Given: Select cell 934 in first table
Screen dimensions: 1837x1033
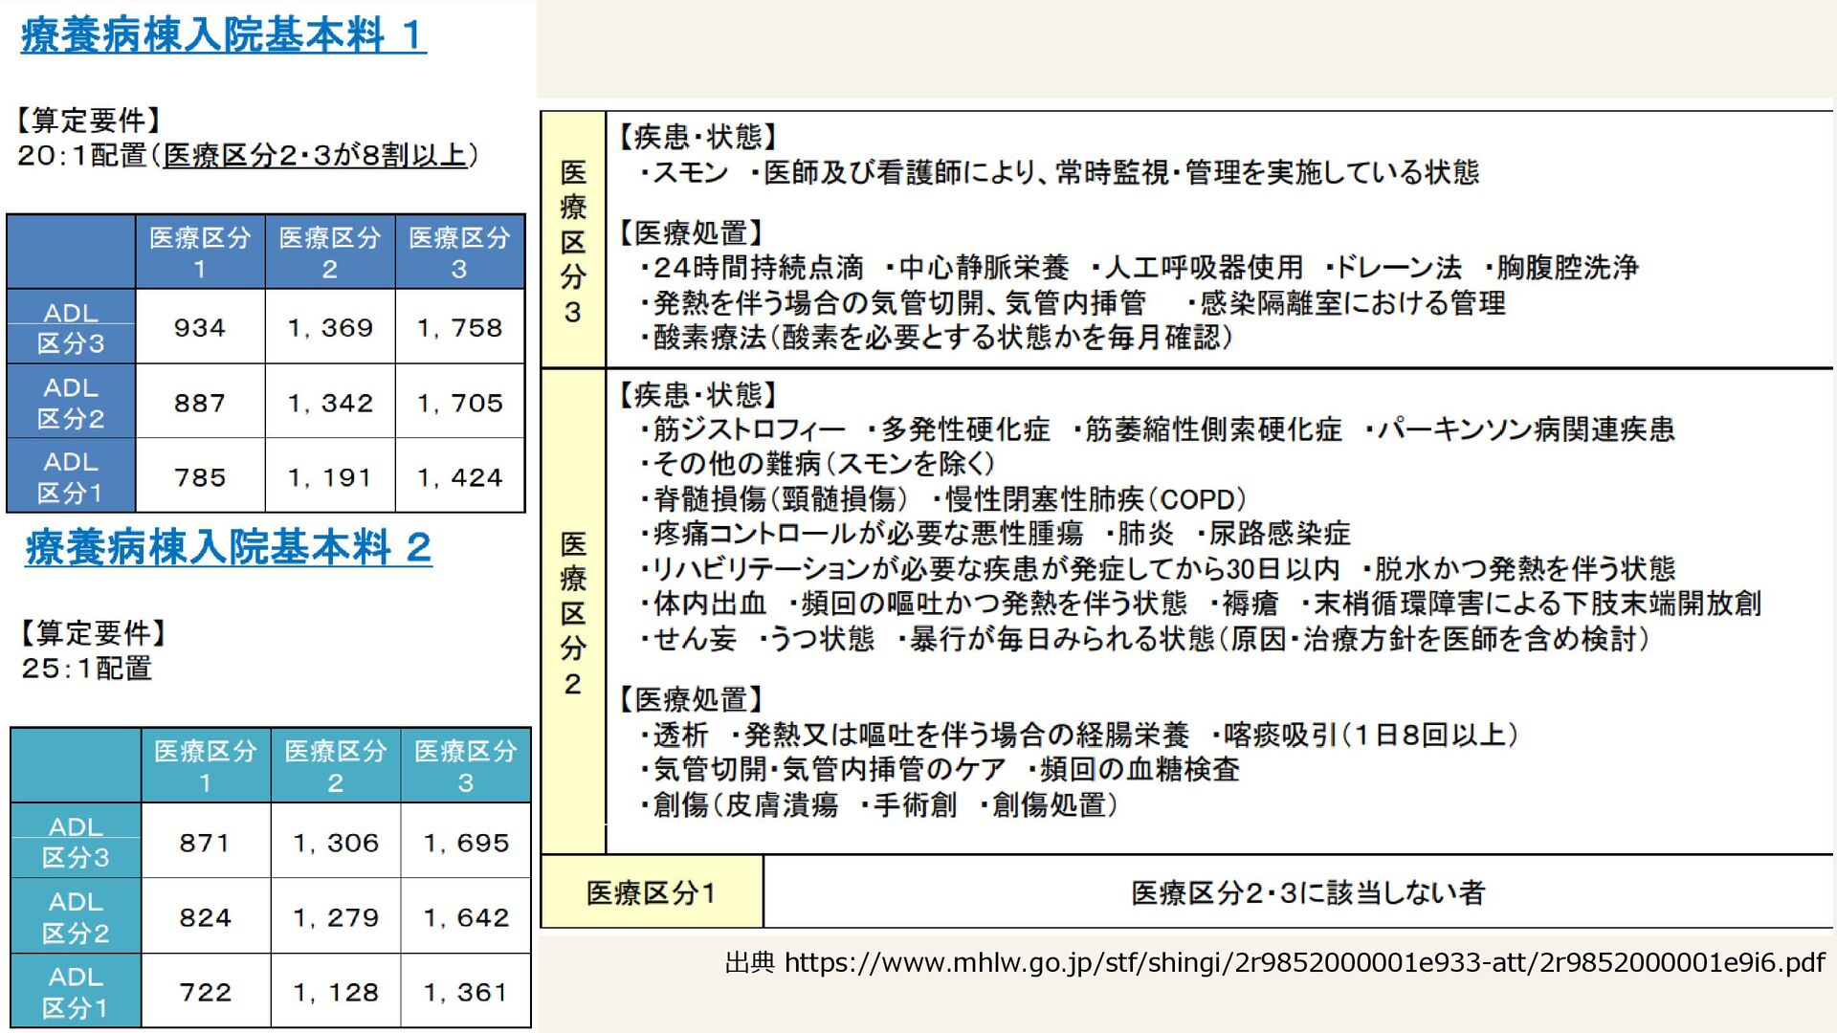Looking at the screenshot, I should pos(200,327).
